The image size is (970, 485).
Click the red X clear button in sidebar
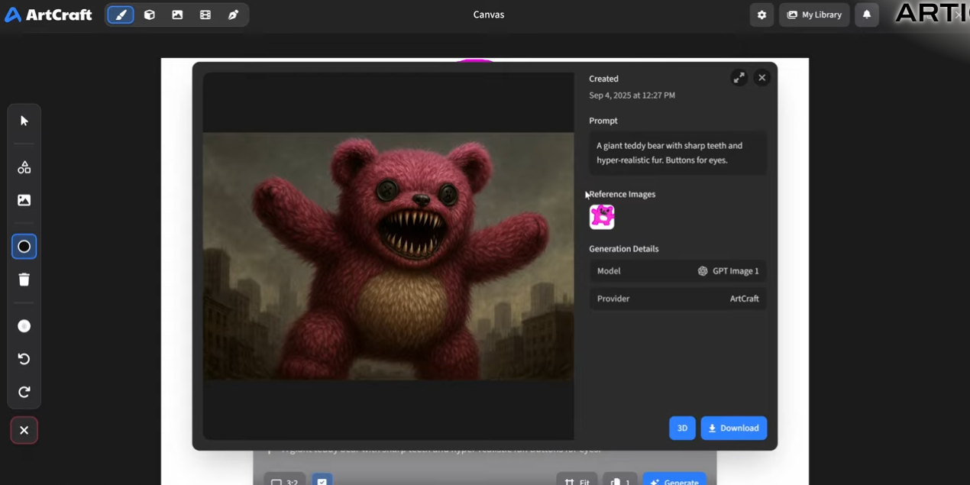(24, 431)
